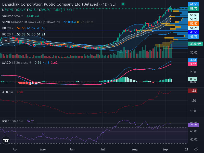This screenshot has height=153, width=204.
Task: Click the Sep label on time axis
Action: [x=165, y=149]
